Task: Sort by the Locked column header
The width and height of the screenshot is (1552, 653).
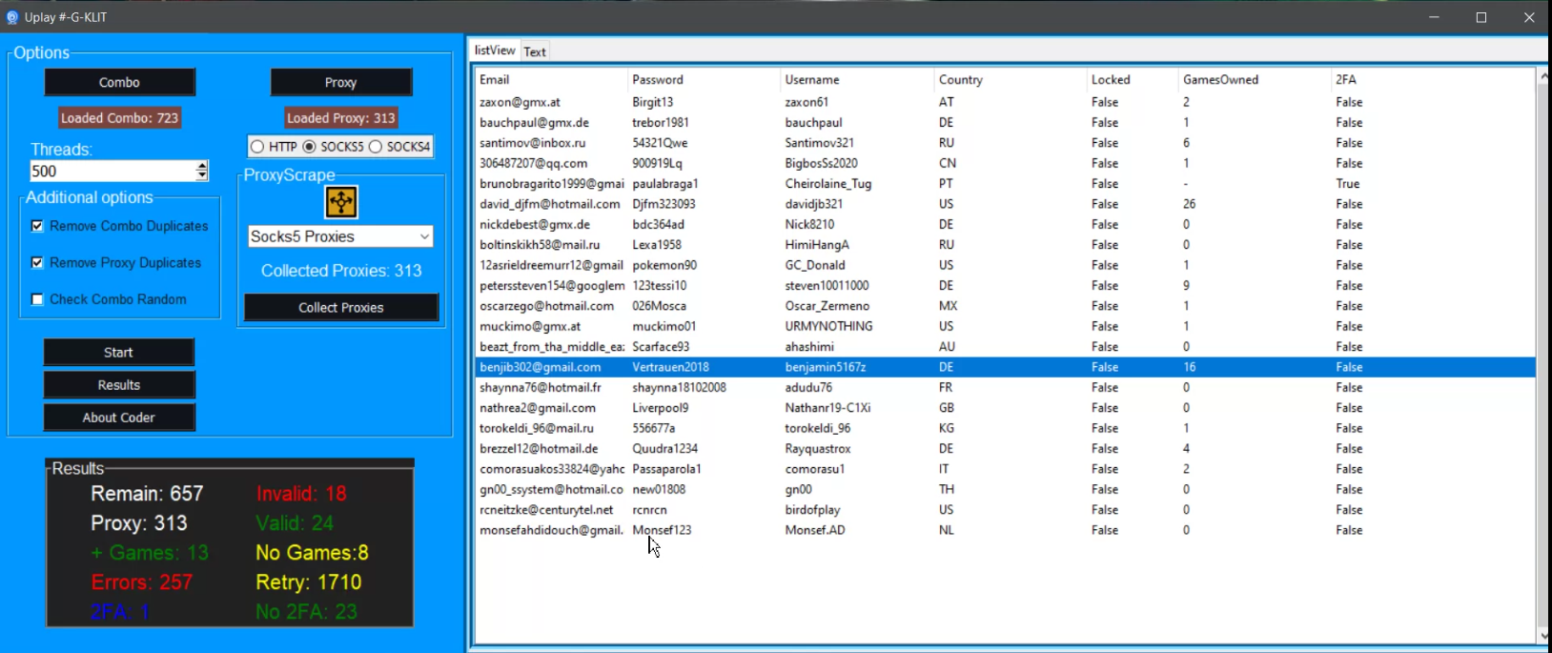Action: tap(1133, 79)
